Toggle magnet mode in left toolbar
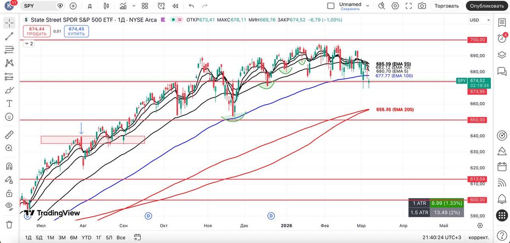The height and width of the screenshot is (243, 510). [x=9, y=166]
